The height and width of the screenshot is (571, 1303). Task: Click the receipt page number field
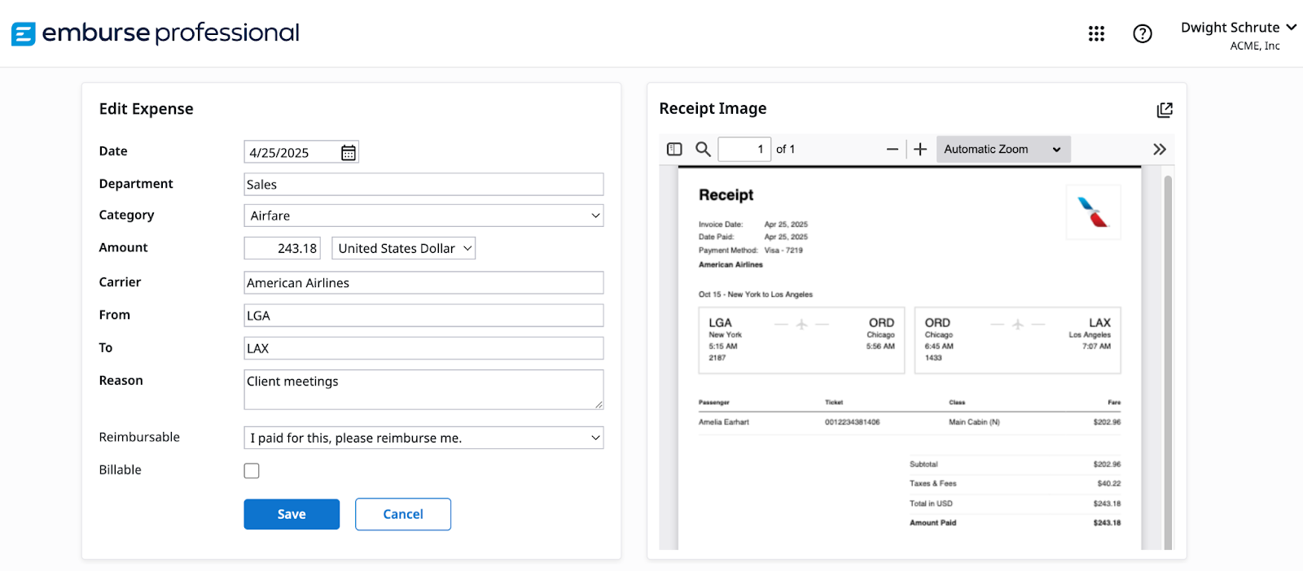(744, 149)
